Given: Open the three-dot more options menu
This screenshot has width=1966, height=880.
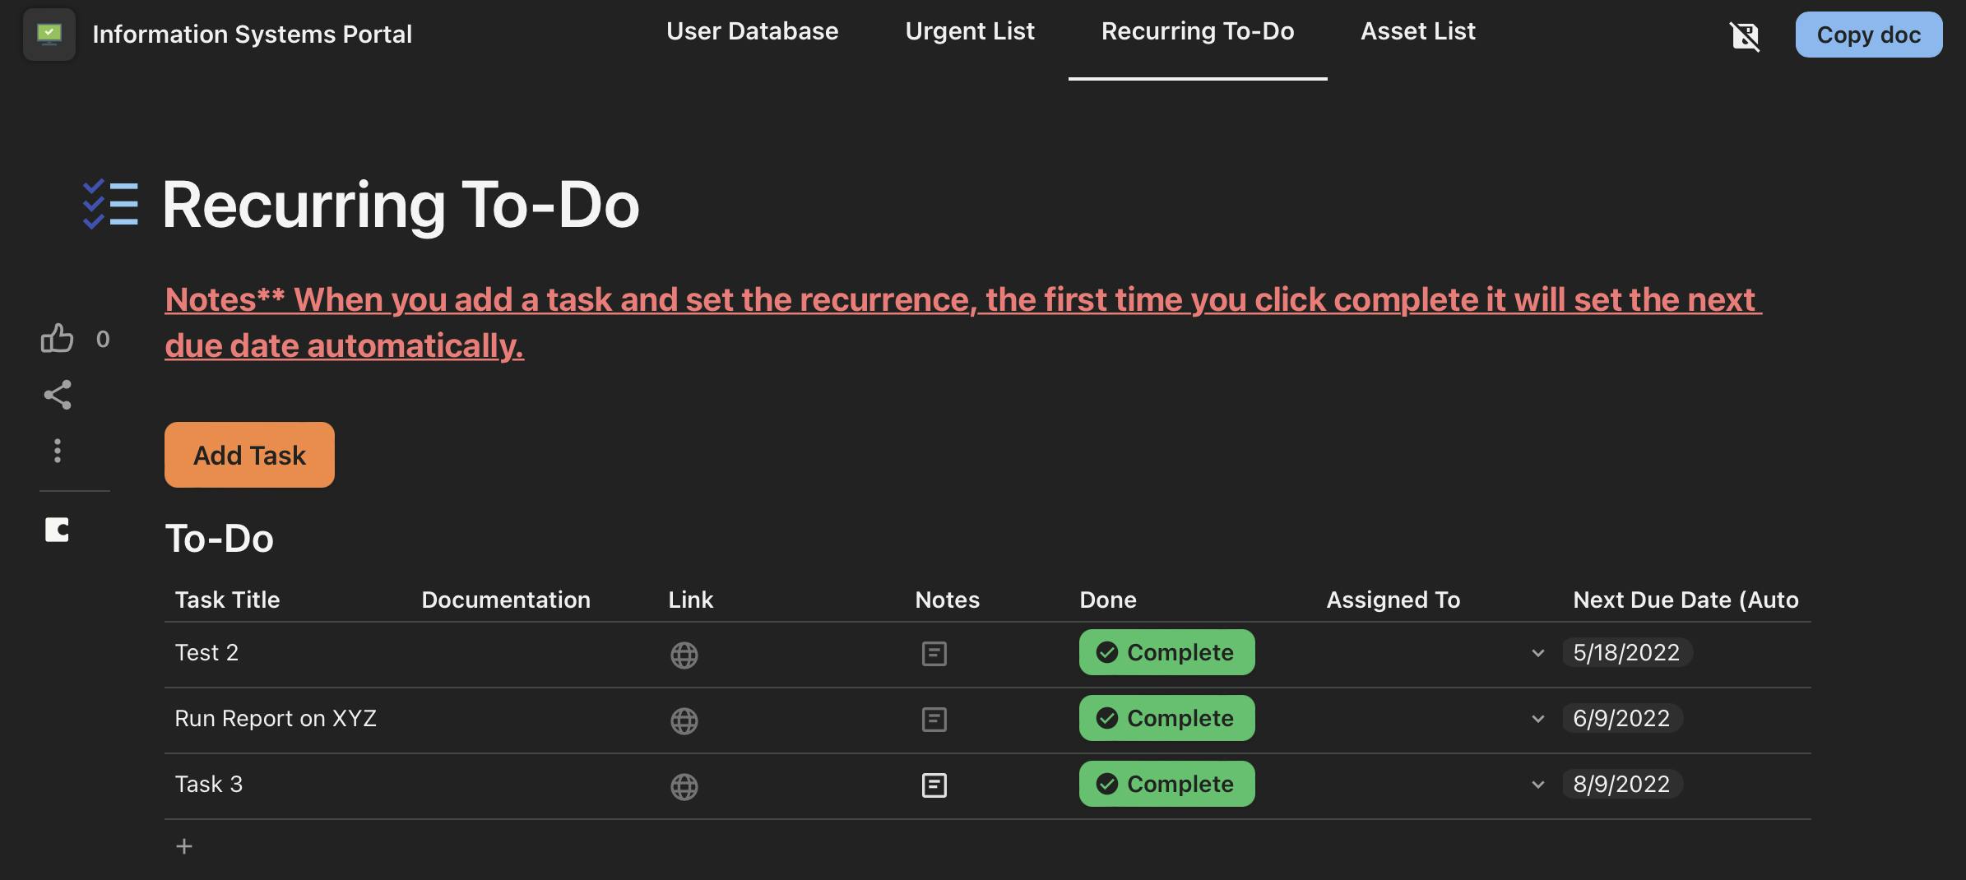Looking at the screenshot, I should pyautogui.click(x=58, y=451).
